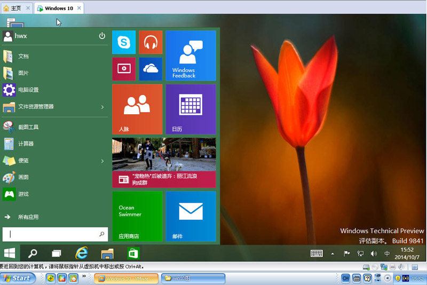The height and width of the screenshot is (285, 427).
Task: Open Task View on taskbar
Action: coord(57,254)
